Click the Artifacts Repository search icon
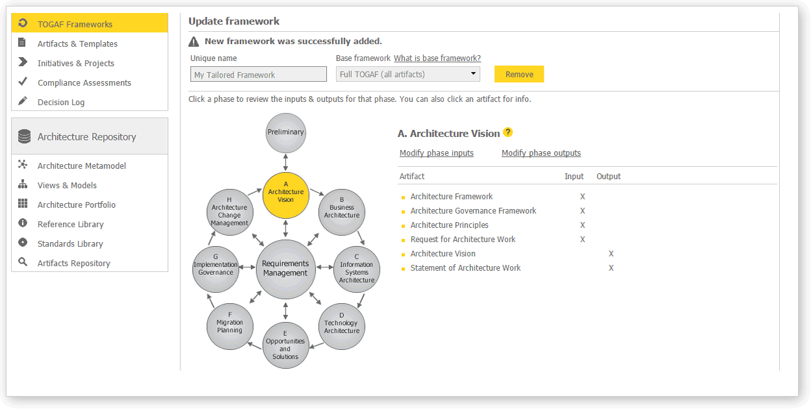 click(x=23, y=262)
